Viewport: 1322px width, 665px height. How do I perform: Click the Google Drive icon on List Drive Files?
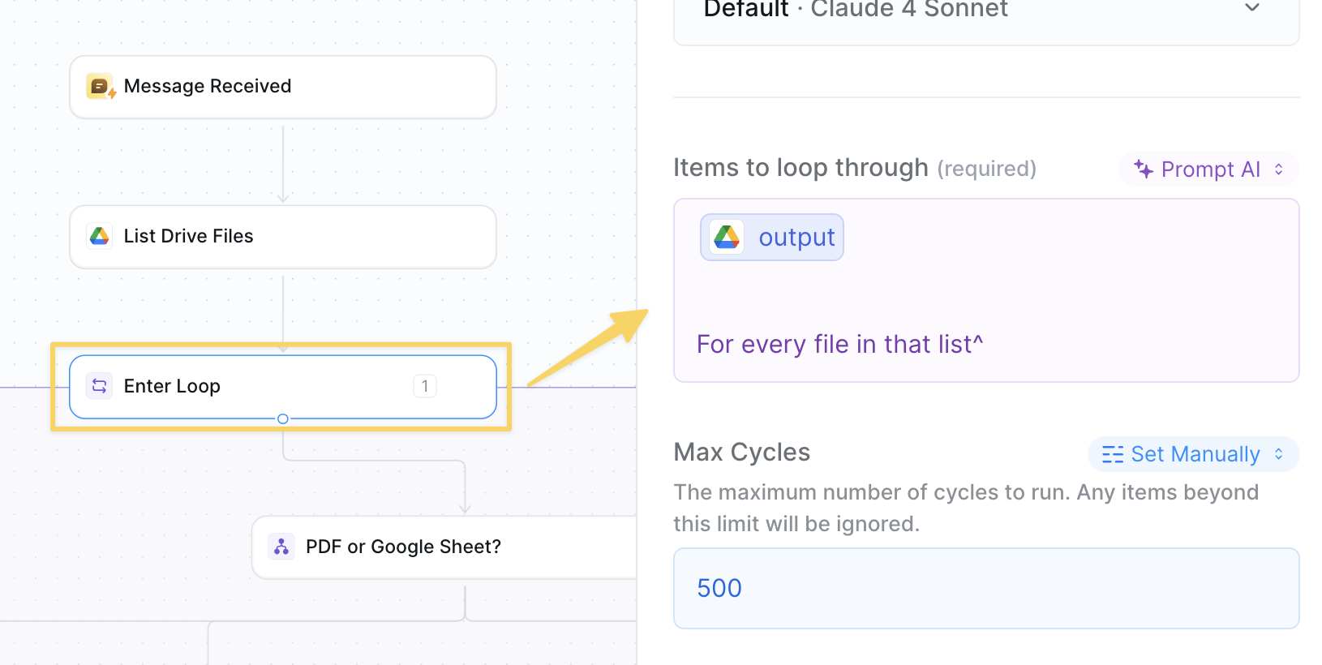tap(100, 236)
